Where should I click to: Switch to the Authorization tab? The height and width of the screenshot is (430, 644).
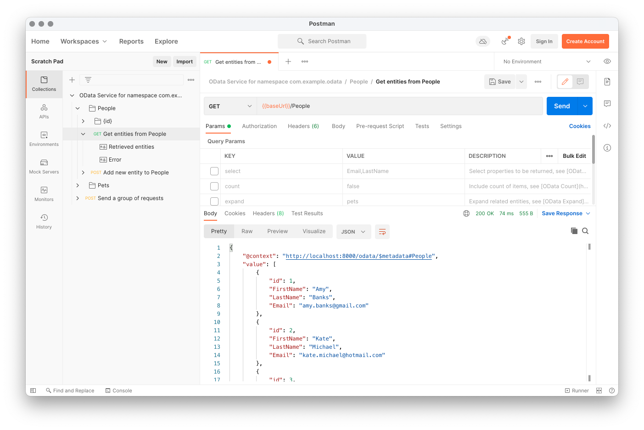click(x=259, y=126)
